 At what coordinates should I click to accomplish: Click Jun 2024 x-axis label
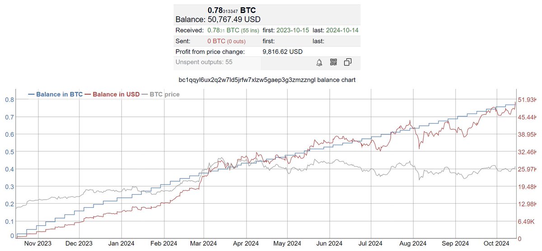(329, 243)
